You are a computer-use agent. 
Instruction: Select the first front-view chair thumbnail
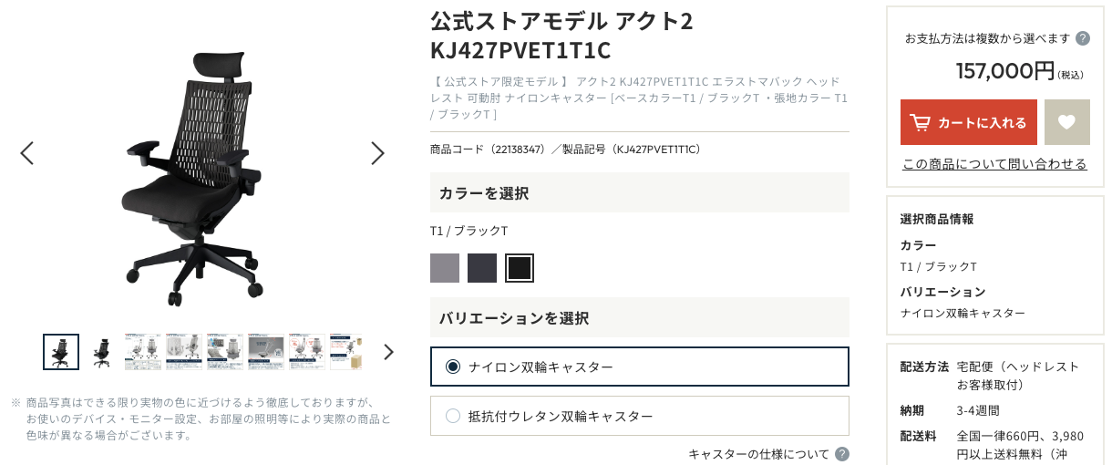point(61,352)
